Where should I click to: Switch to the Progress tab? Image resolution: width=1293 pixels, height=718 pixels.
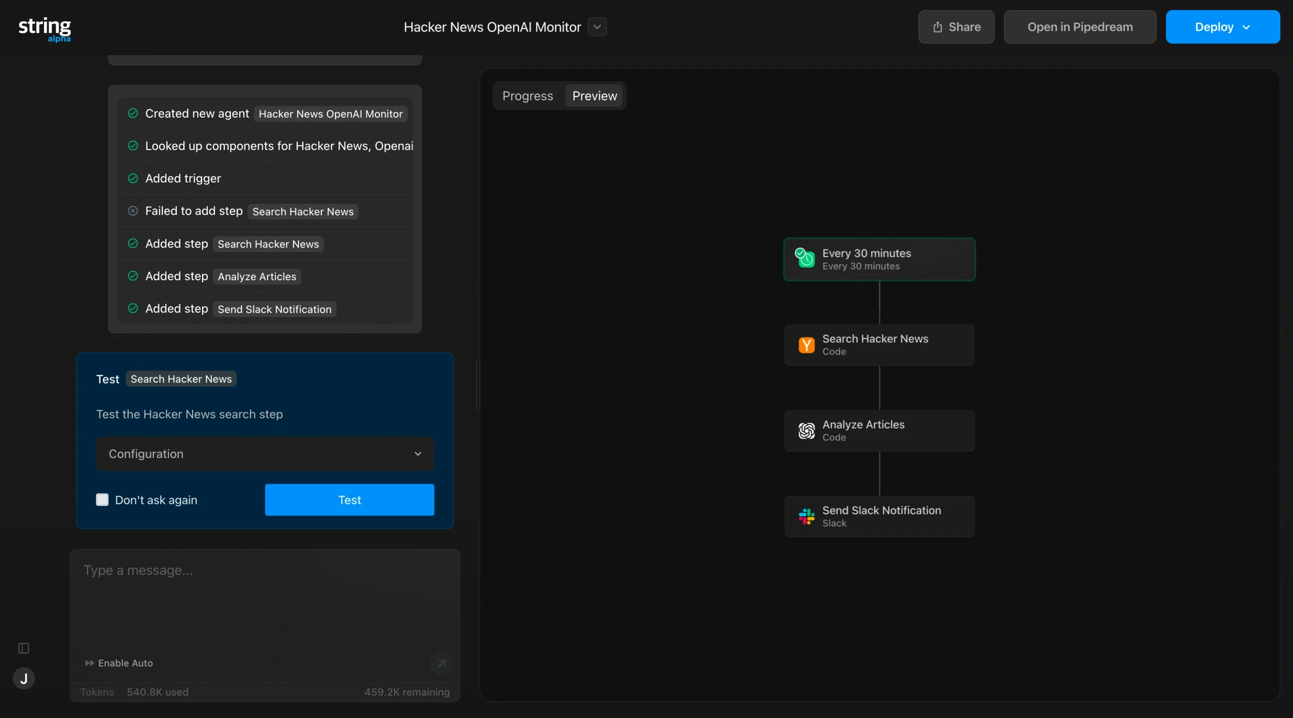(x=527, y=95)
